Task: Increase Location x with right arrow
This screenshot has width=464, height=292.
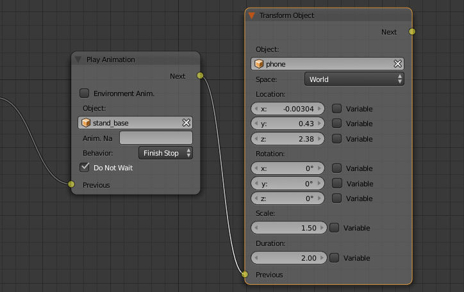Action: pos(320,108)
